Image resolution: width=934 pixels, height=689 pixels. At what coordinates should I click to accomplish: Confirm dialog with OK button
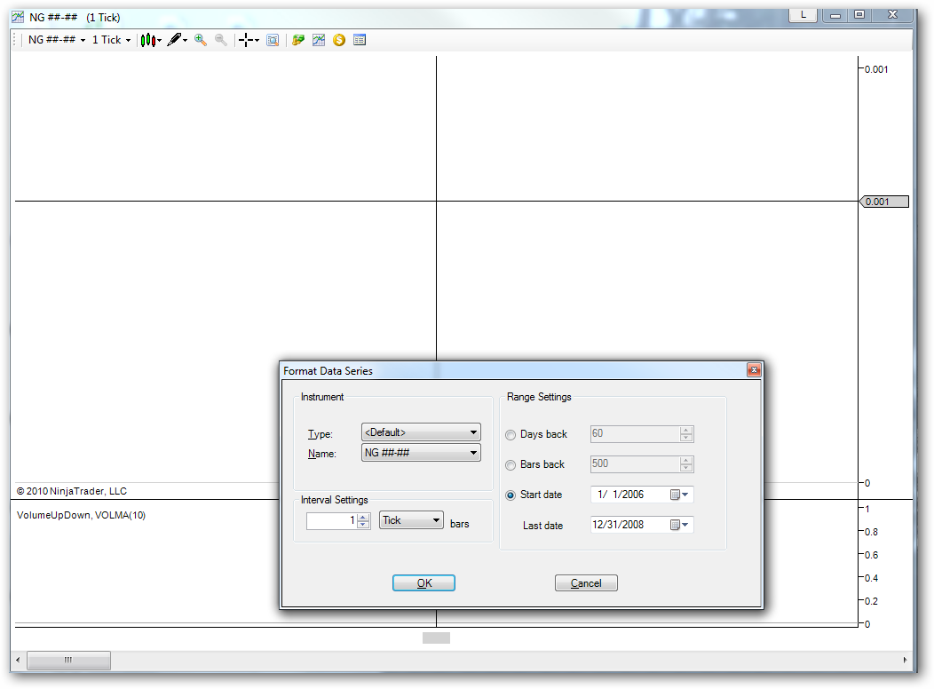(423, 583)
